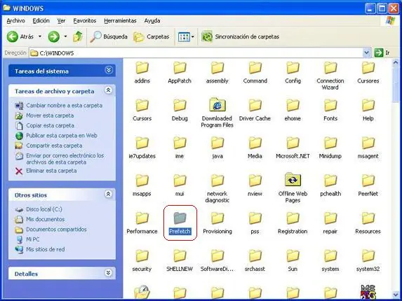
Task: Select the Offline Web Pages icon
Action: 293,180
